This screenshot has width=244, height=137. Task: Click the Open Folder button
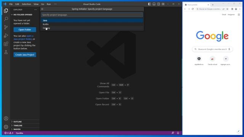coord(25,30)
